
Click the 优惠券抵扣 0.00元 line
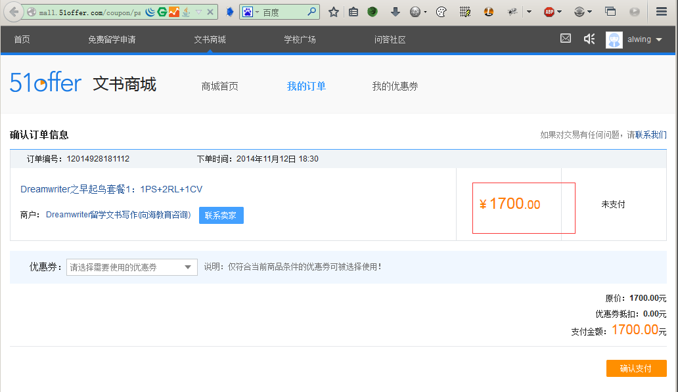[631, 314]
